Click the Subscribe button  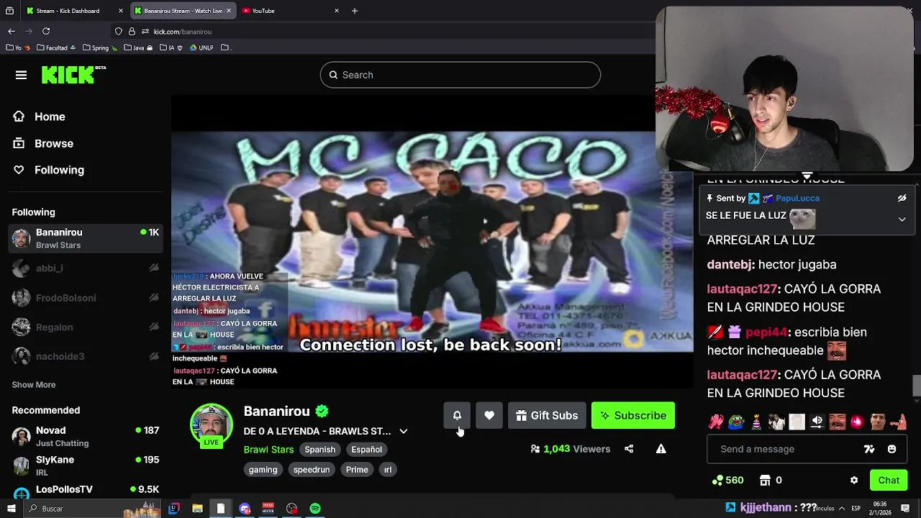click(633, 416)
